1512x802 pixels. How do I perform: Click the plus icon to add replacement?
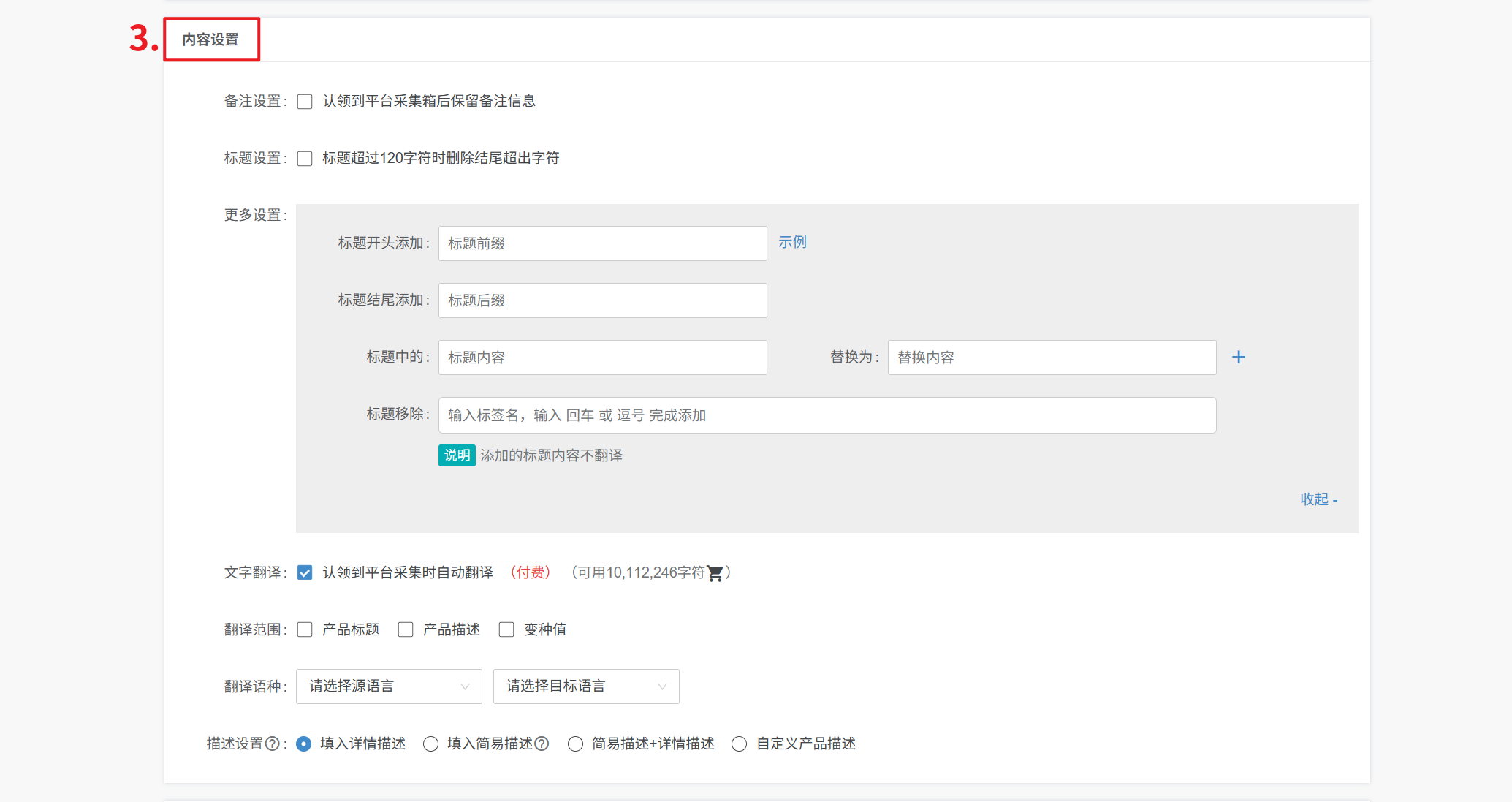click(1238, 358)
